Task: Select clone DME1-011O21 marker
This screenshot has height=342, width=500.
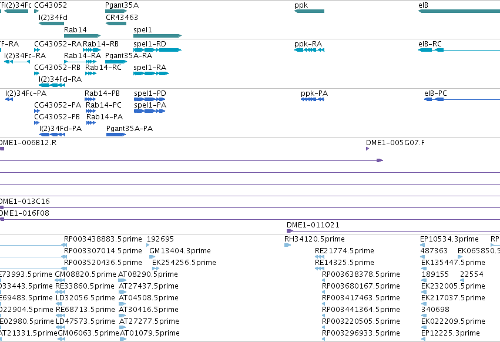Action: (290, 231)
